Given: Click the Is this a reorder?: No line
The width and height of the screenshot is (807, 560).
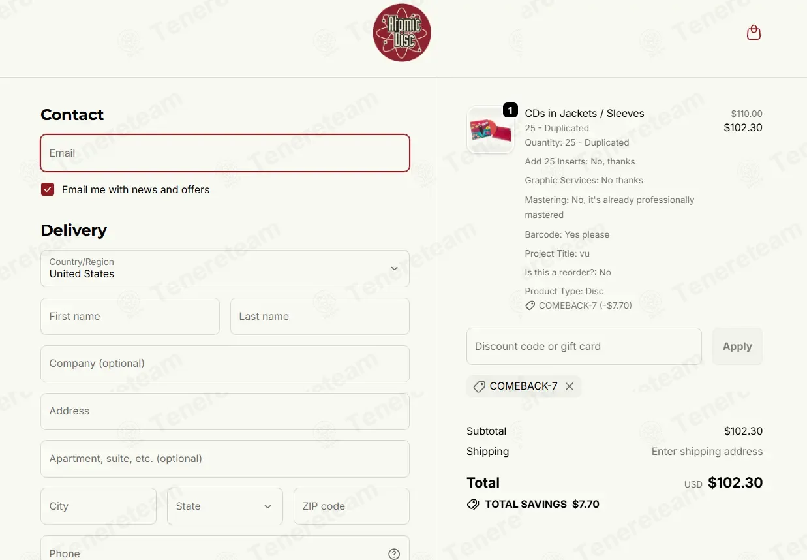Looking at the screenshot, I should pos(568,272).
